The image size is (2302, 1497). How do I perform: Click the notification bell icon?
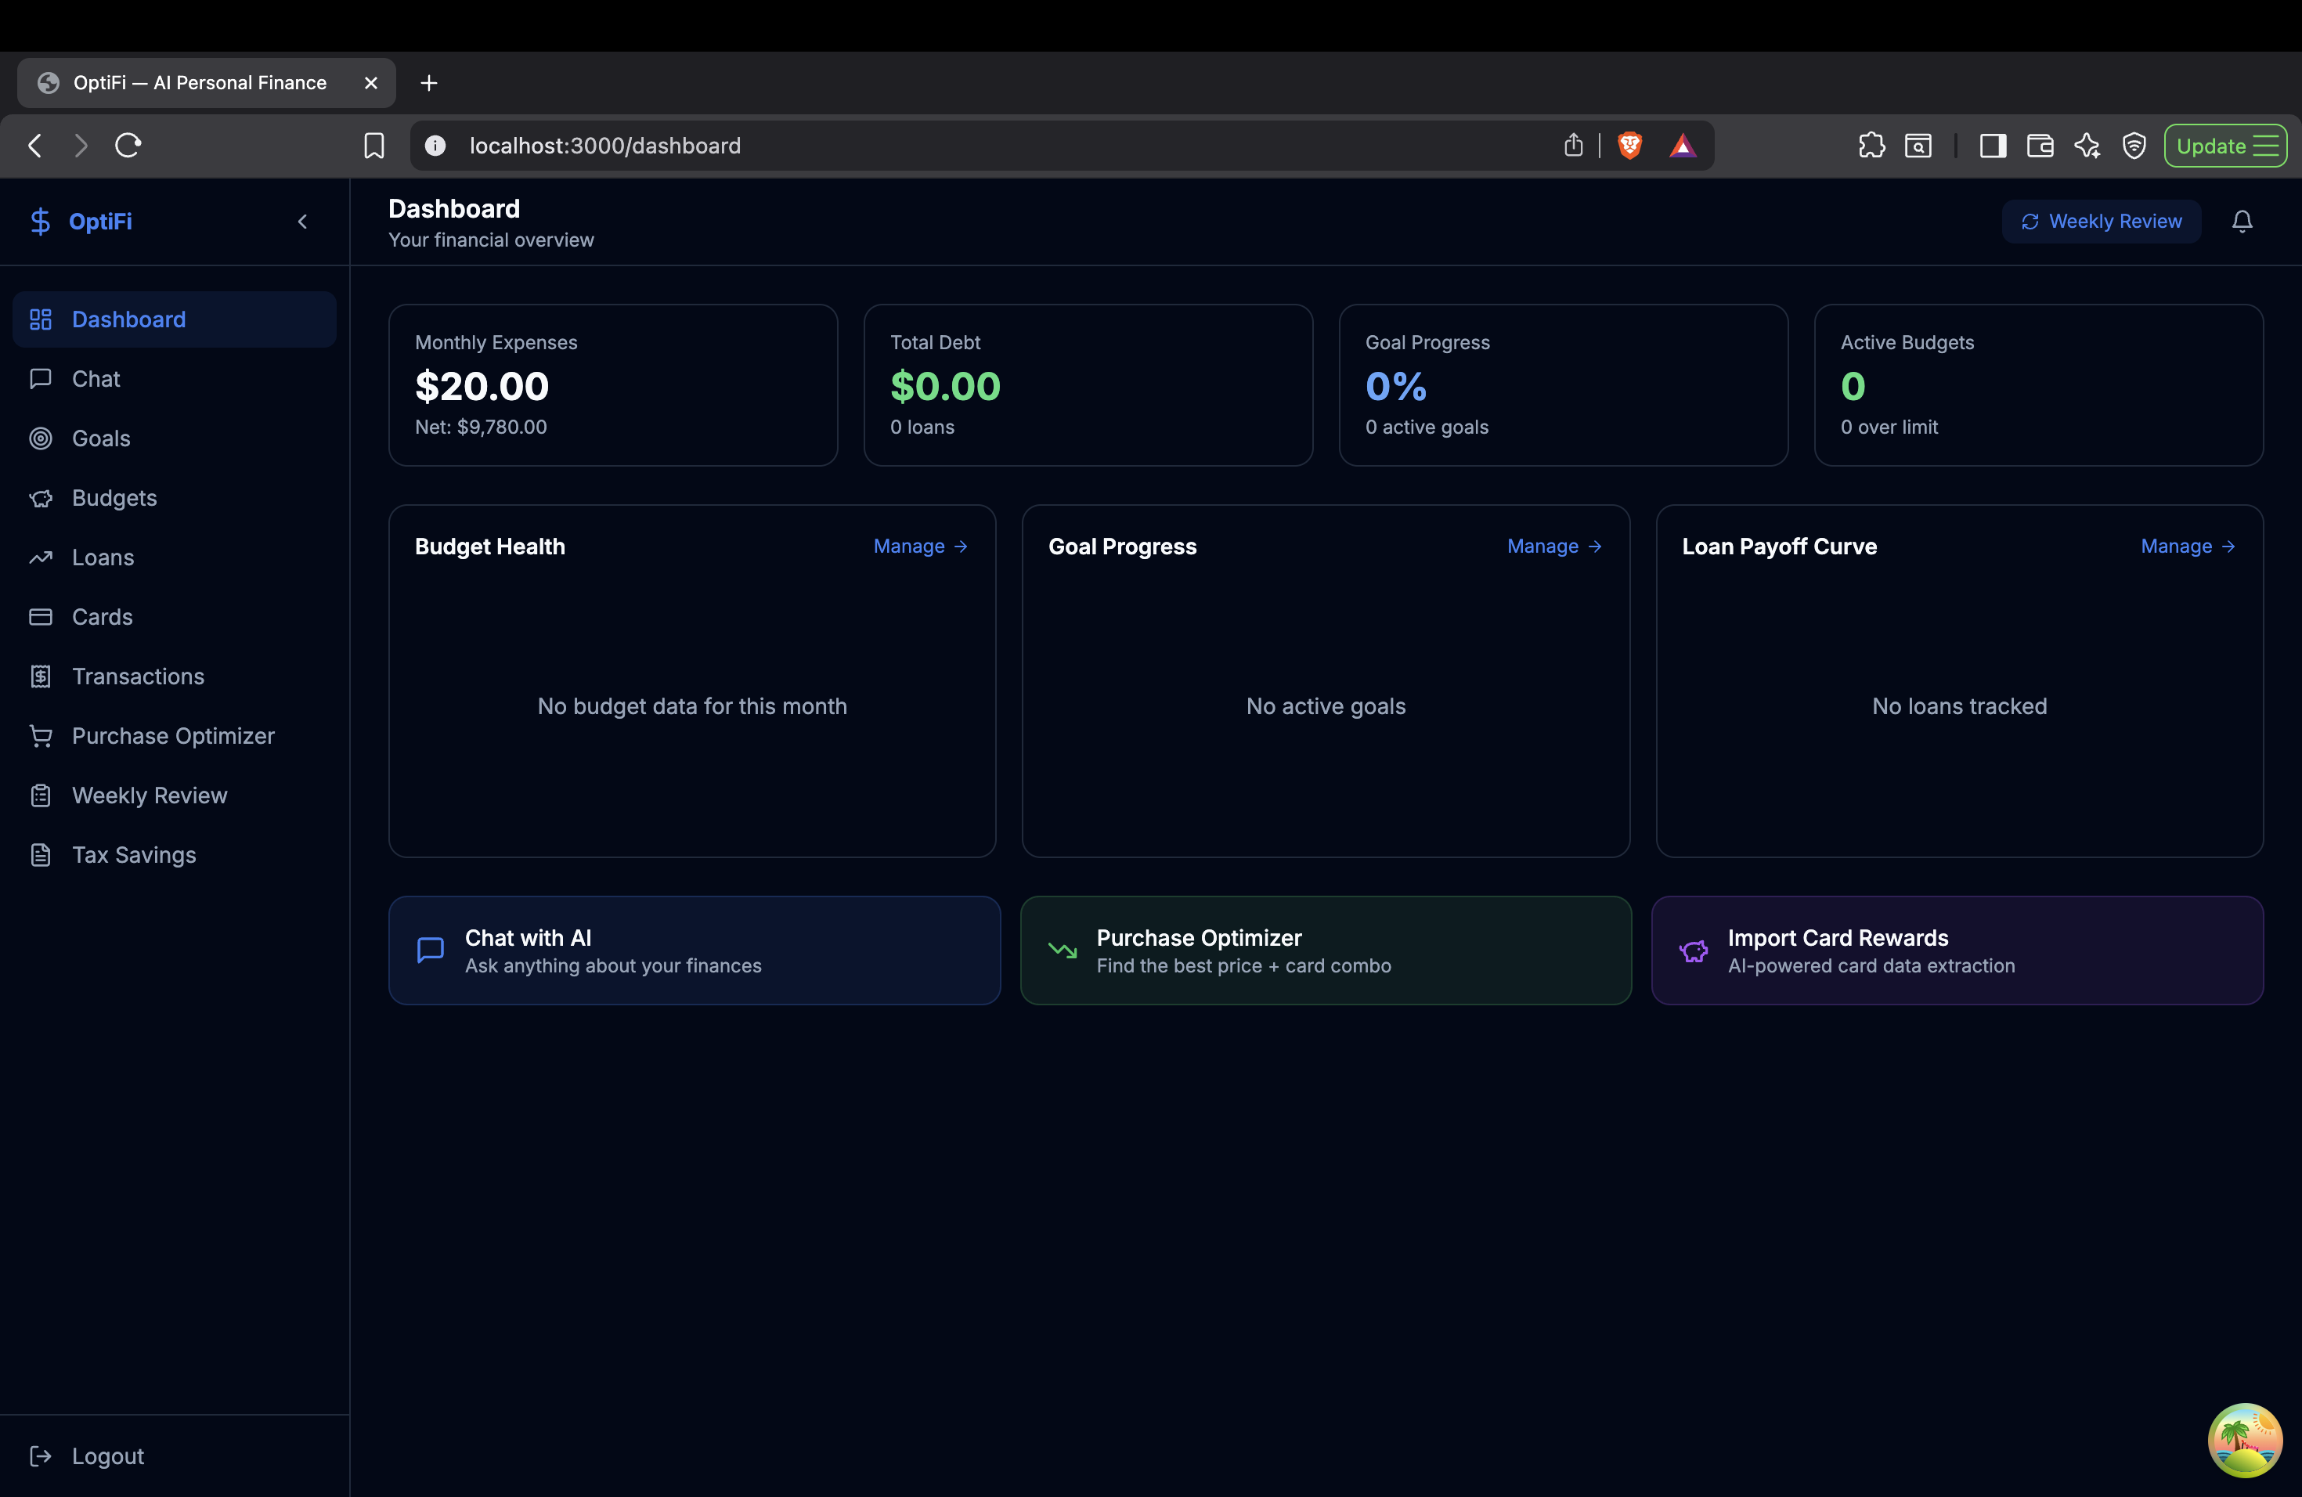(2241, 222)
